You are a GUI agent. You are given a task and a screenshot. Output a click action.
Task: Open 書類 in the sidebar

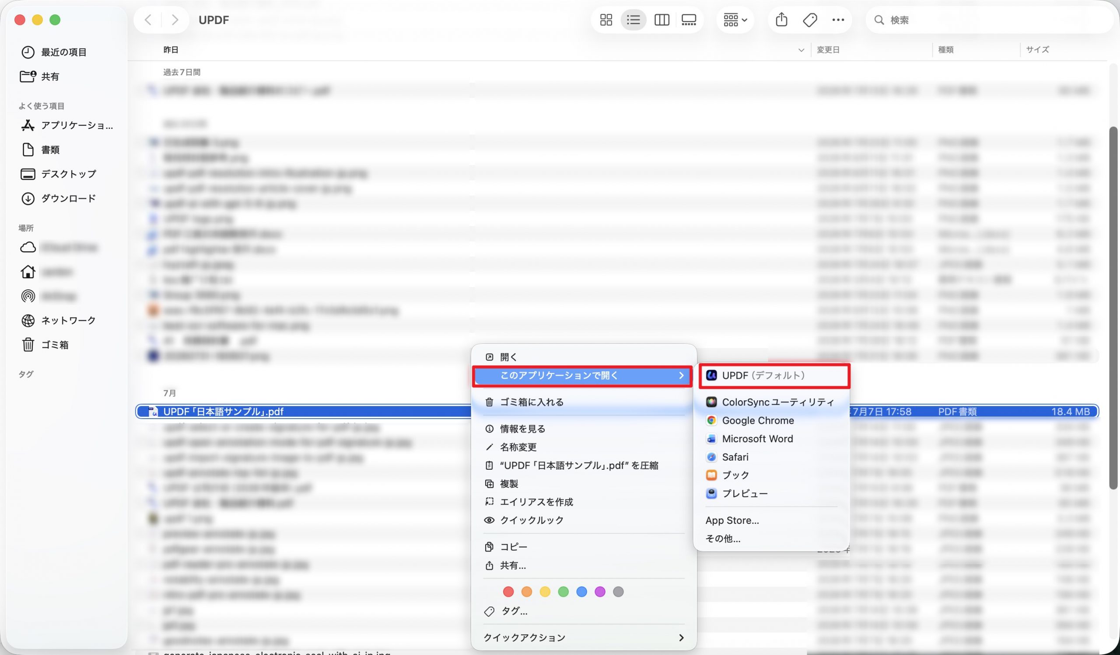coord(41,150)
